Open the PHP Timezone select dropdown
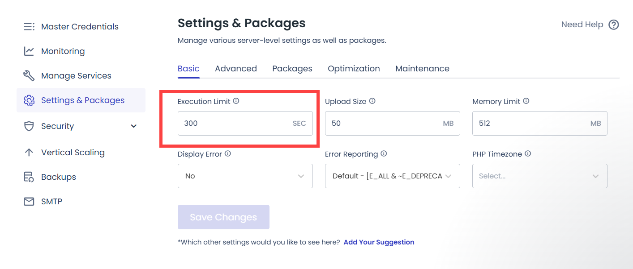The height and width of the screenshot is (269, 633). click(539, 176)
